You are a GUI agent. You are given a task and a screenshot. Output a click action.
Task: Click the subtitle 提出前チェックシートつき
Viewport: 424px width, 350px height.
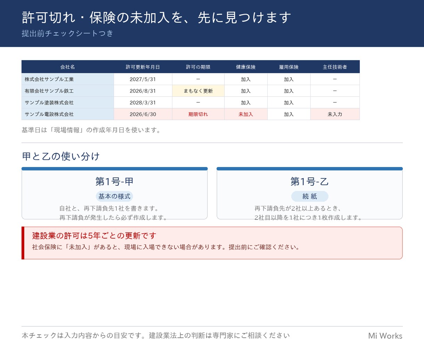pyautogui.click(x=67, y=33)
